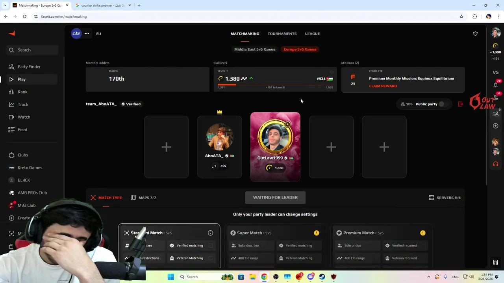The height and width of the screenshot is (283, 504).
Task: Click the info icon on Standard Match
Action: [x=210, y=233]
